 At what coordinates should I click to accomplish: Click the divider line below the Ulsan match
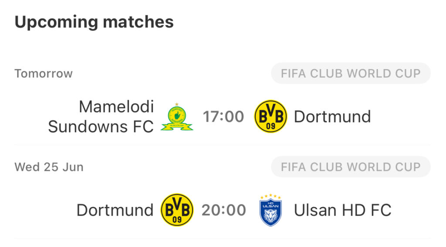click(223, 238)
